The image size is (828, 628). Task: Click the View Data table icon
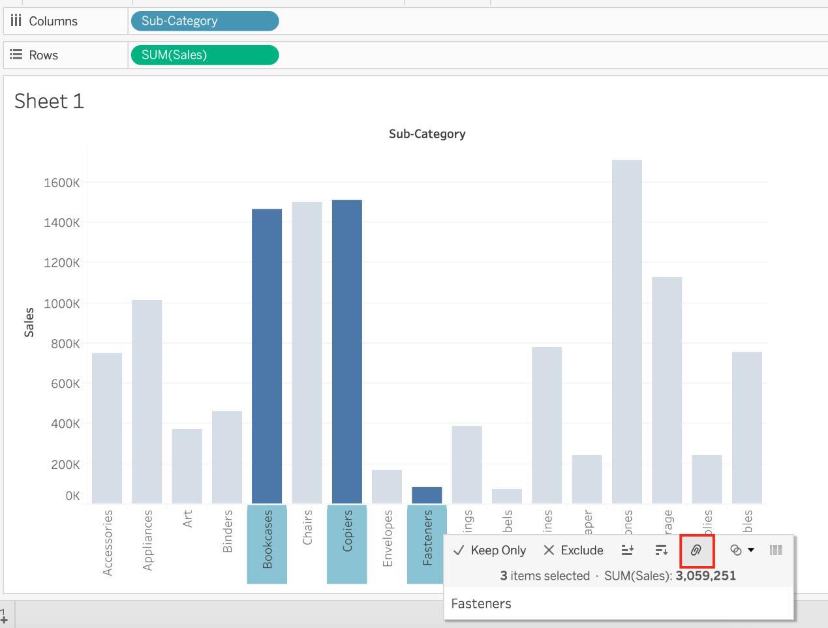click(776, 550)
